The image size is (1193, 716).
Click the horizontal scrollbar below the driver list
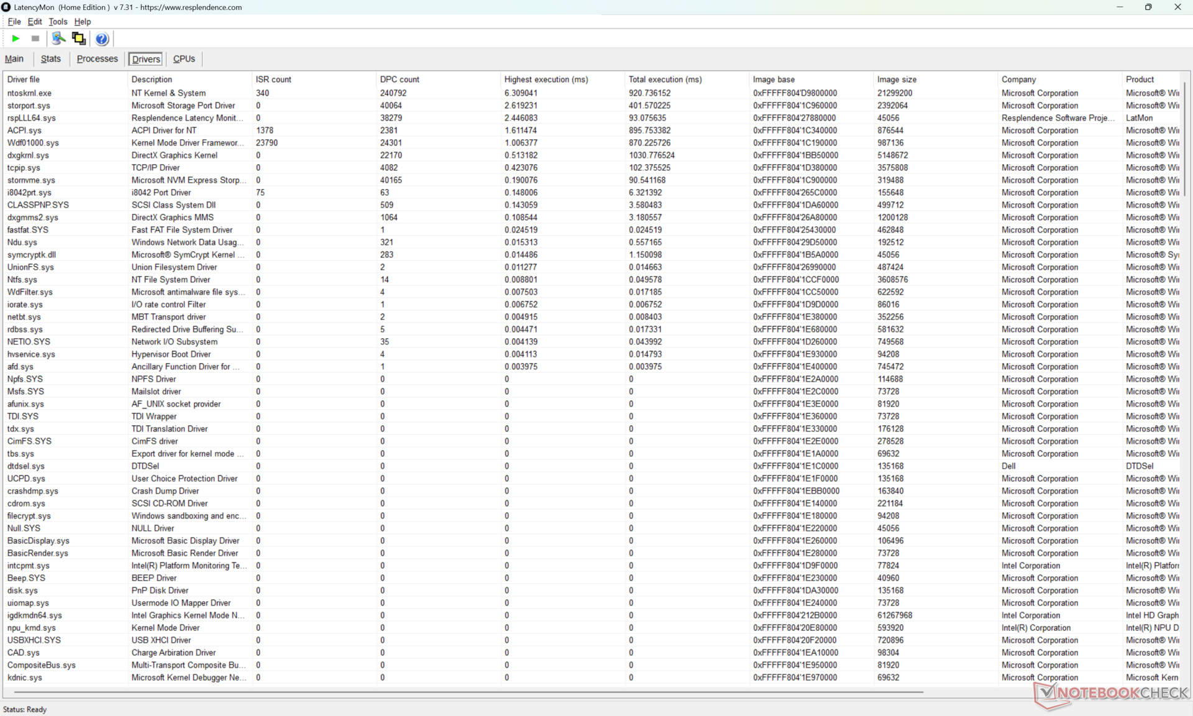coord(469,692)
